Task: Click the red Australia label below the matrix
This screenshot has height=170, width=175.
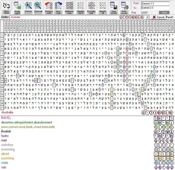Action: pos(7,112)
